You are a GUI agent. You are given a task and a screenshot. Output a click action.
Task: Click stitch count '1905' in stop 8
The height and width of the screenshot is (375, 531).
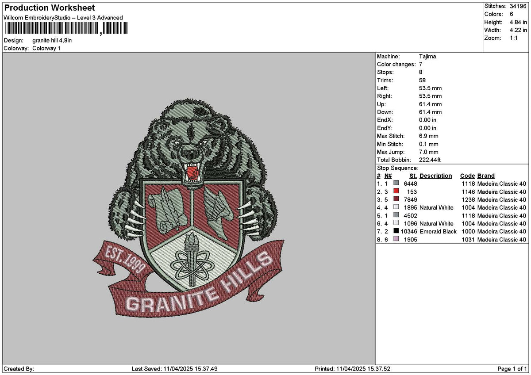(x=410, y=239)
